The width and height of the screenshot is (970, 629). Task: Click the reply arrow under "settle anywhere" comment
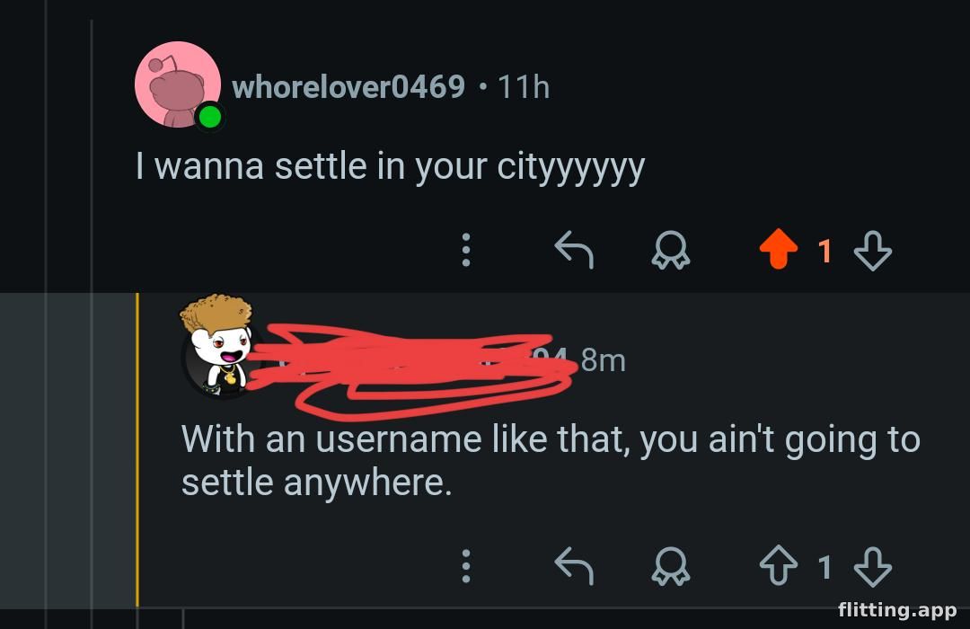pyautogui.click(x=574, y=566)
